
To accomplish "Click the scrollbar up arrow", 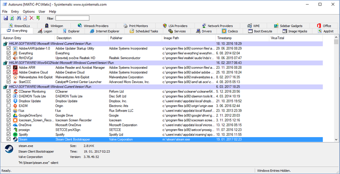I will click(336, 37).
